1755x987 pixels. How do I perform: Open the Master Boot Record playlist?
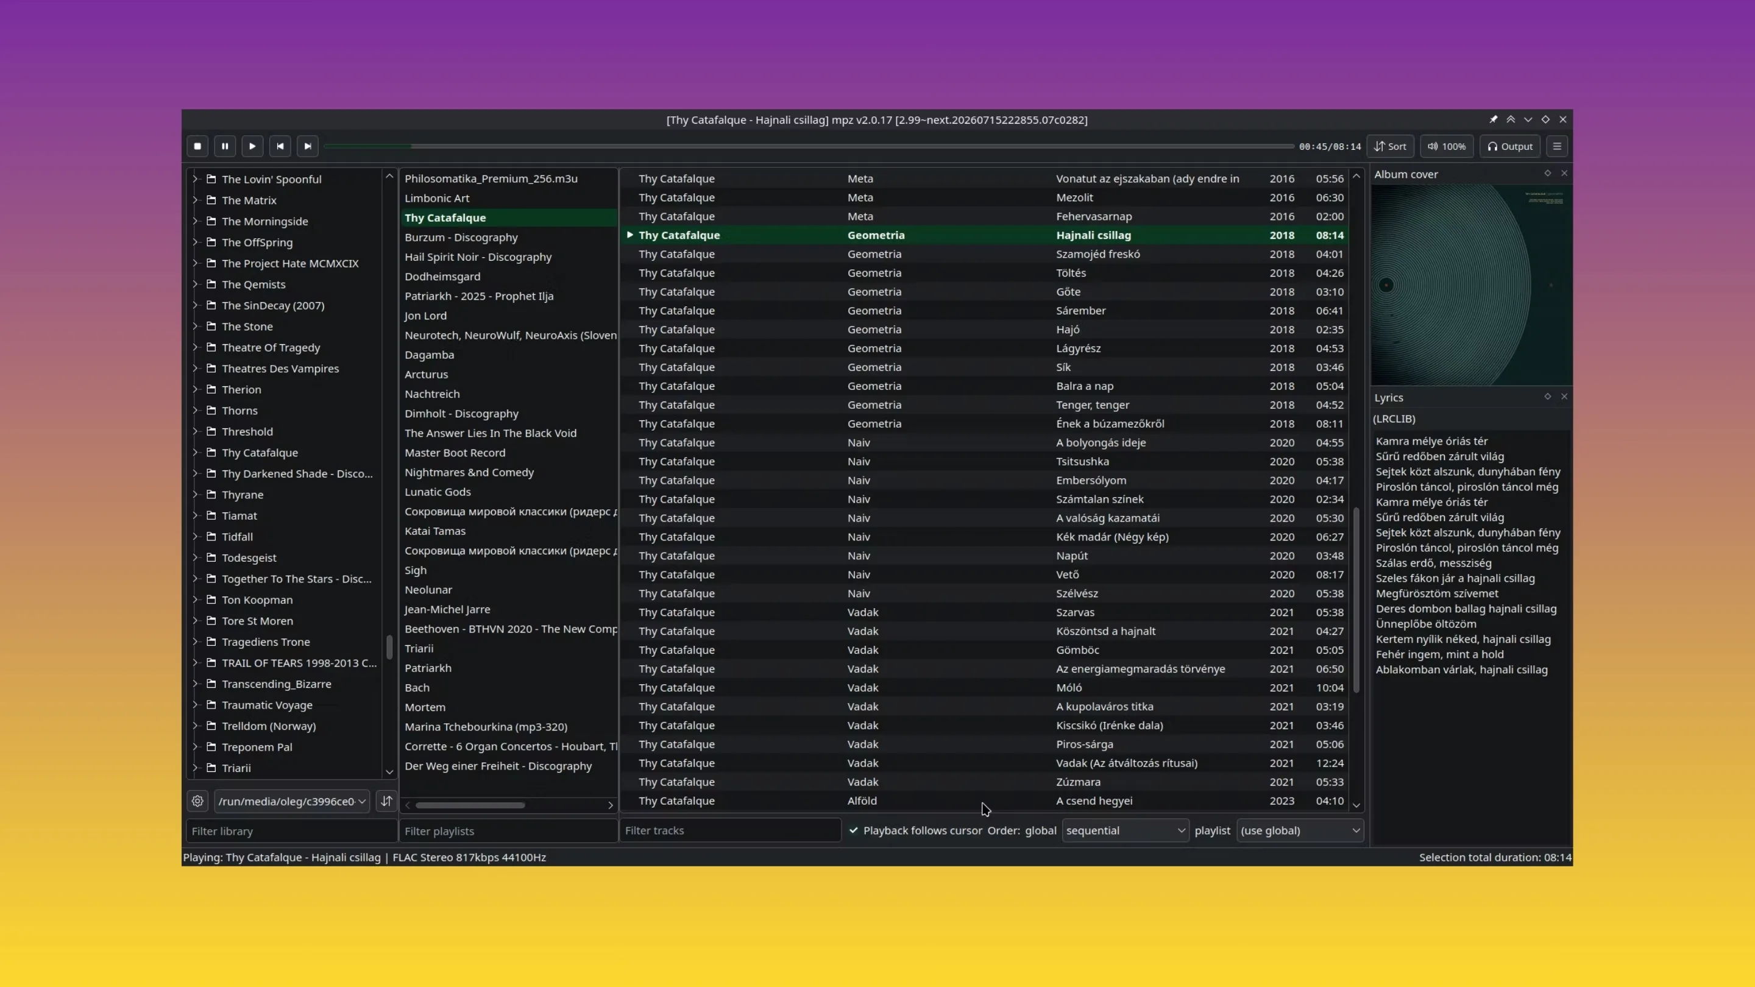click(x=509, y=452)
